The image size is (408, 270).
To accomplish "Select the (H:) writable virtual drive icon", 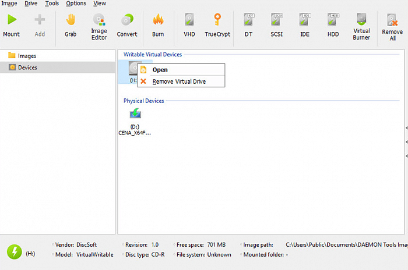I will (x=133, y=68).
